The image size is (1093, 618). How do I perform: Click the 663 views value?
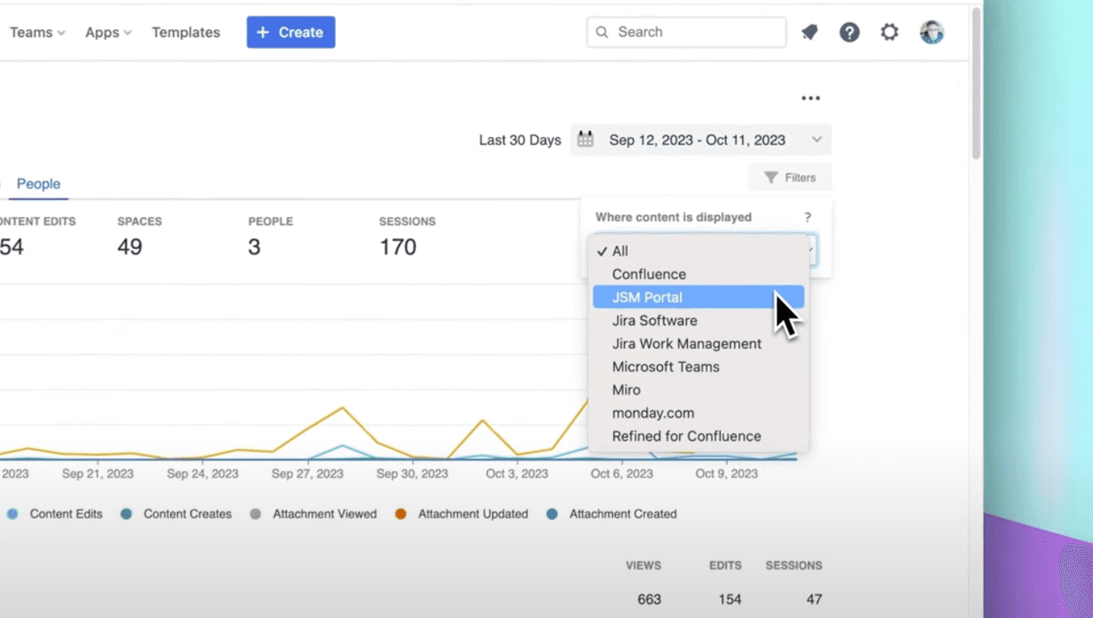tap(649, 599)
